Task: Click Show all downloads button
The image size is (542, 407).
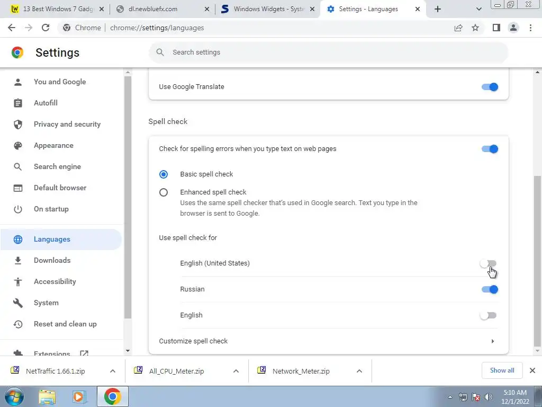Action: [x=502, y=370]
